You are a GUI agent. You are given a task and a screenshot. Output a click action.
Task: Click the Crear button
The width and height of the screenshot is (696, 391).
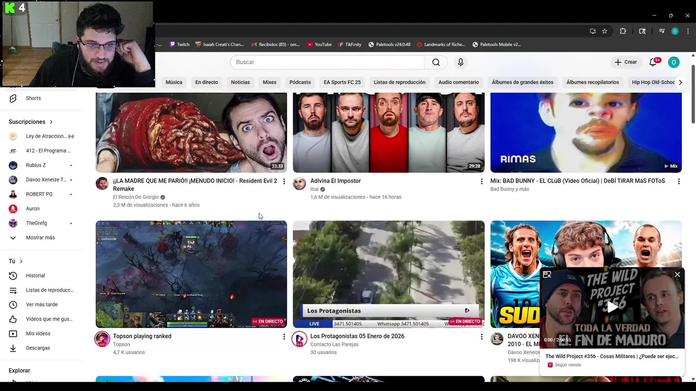click(x=626, y=62)
